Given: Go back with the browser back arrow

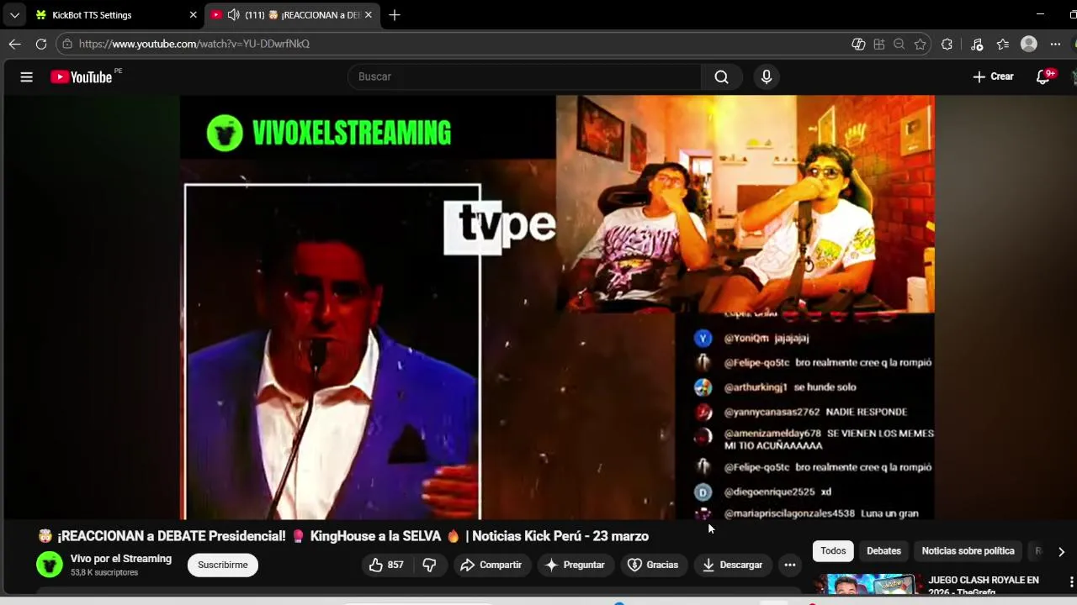Looking at the screenshot, I should 14,44.
